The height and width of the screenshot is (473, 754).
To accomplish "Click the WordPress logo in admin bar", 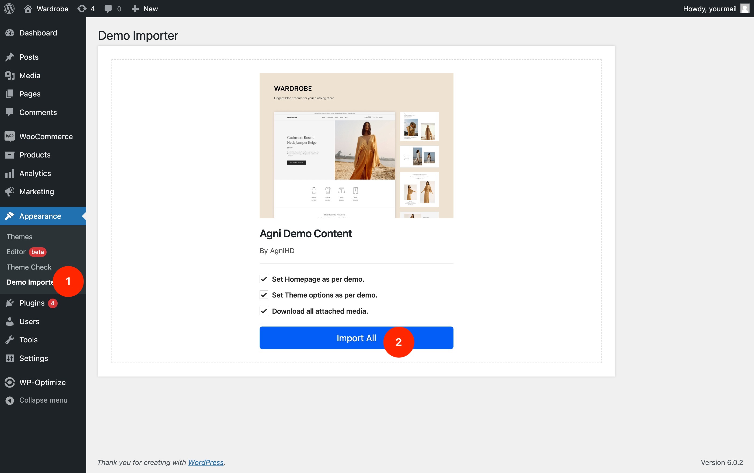I will pyautogui.click(x=9, y=8).
